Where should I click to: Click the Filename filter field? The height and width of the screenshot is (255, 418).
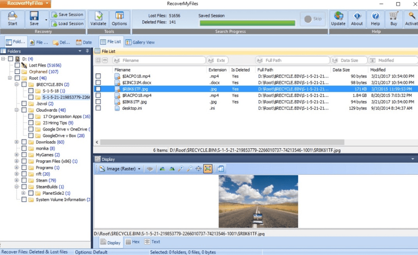point(159,60)
